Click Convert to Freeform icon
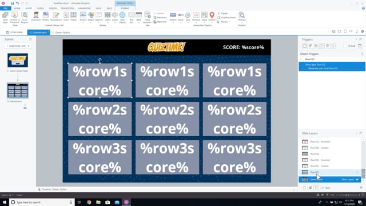This screenshot has height=206, width=366. (x=14, y=17)
